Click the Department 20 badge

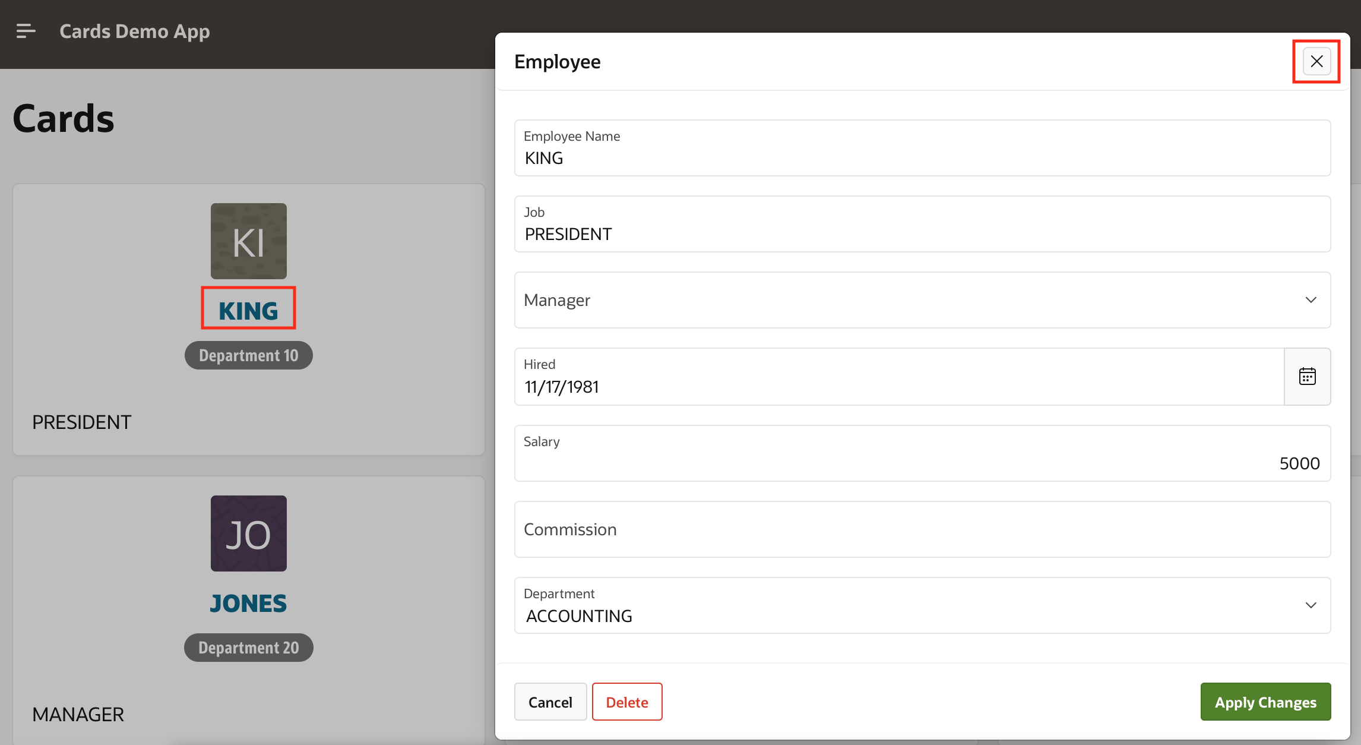pyautogui.click(x=248, y=648)
